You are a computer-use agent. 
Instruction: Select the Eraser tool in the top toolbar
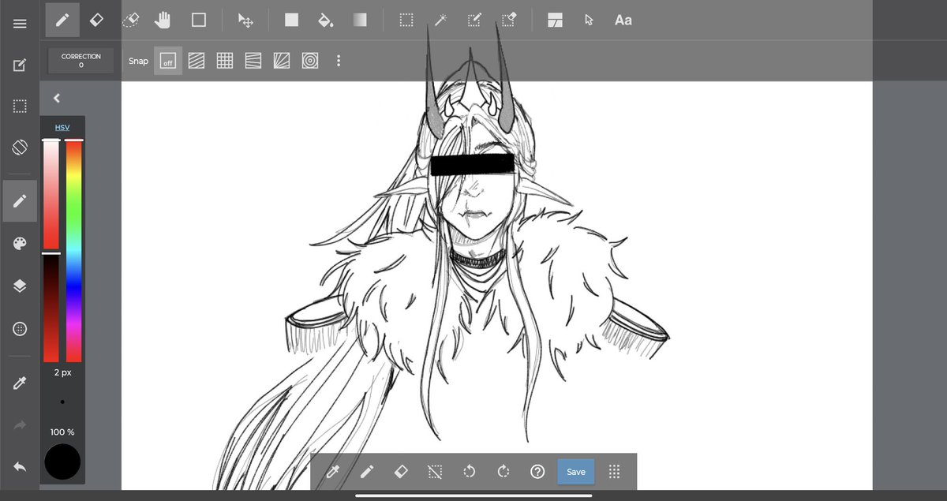97,20
